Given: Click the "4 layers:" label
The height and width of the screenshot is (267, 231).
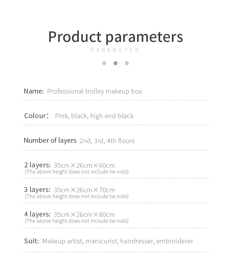Looking at the screenshot, I should click(x=37, y=214).
